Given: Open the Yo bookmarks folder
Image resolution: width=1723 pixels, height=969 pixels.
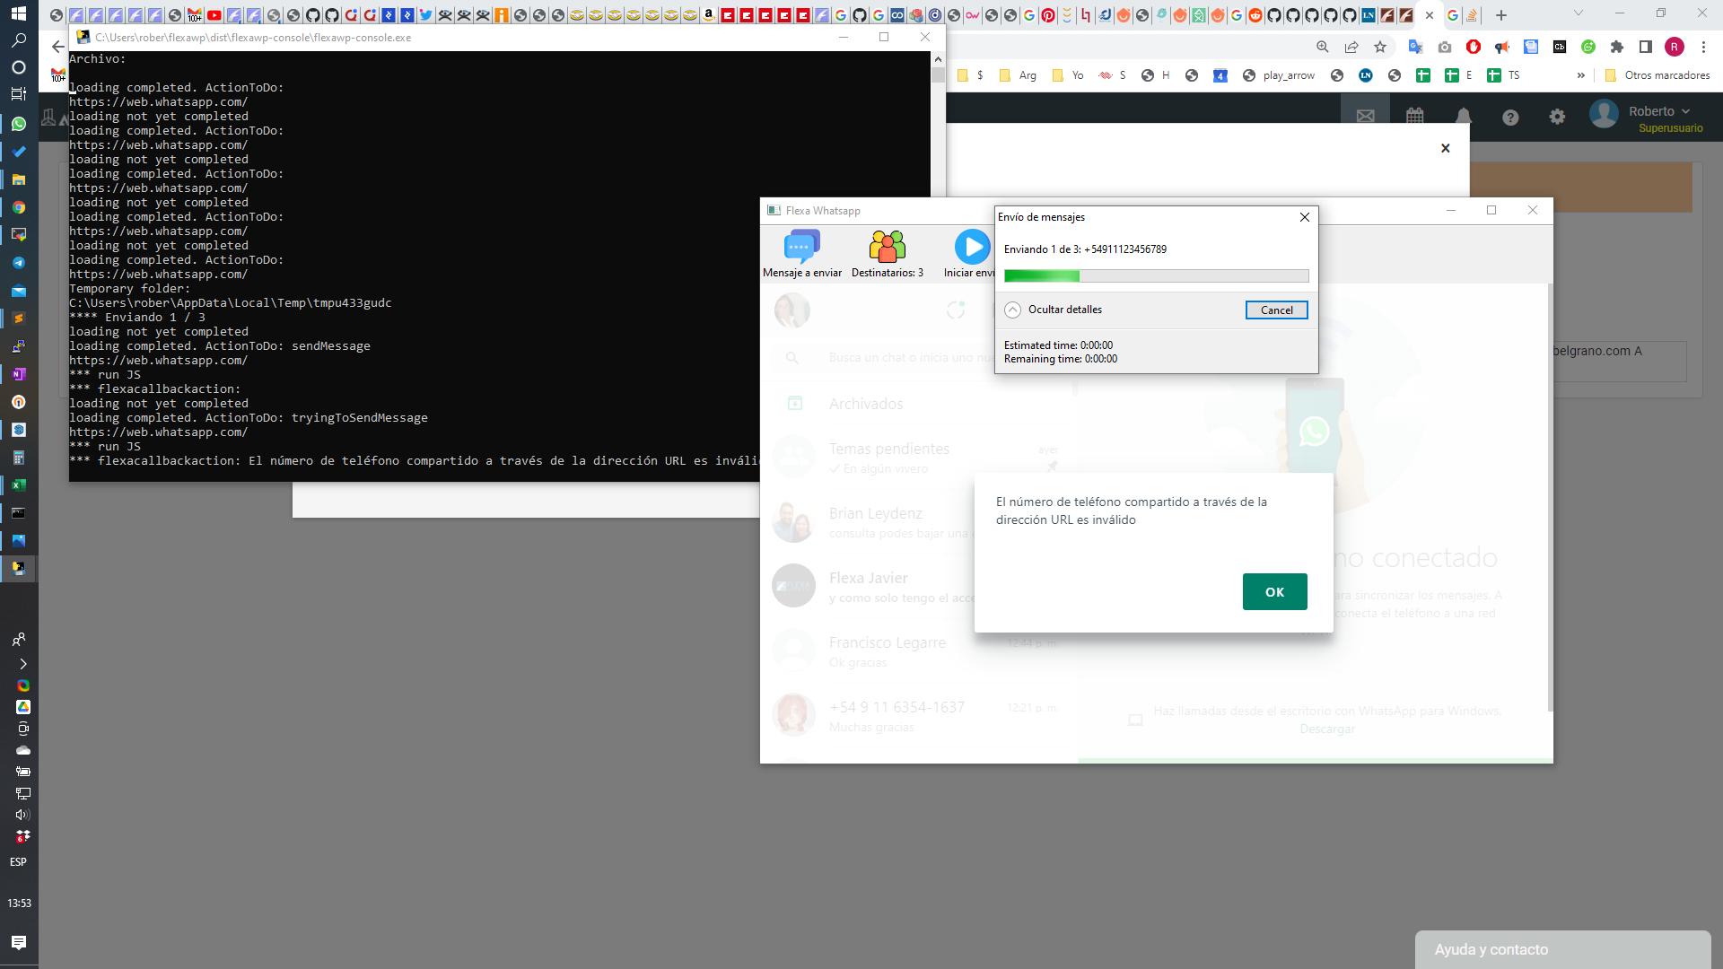Looking at the screenshot, I should pos(1068,75).
